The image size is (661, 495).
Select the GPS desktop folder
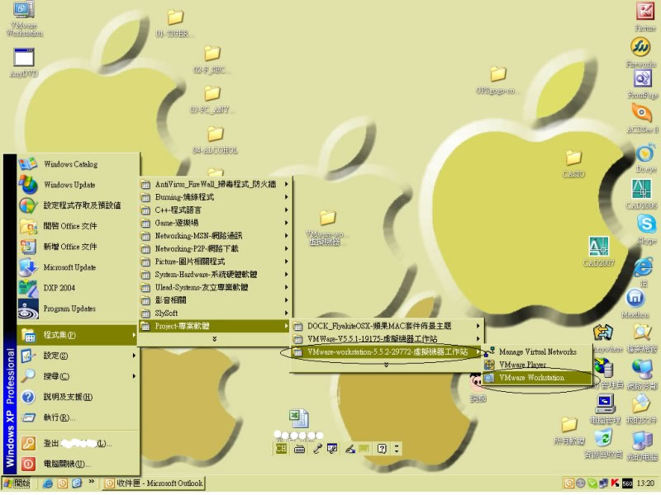(x=497, y=80)
